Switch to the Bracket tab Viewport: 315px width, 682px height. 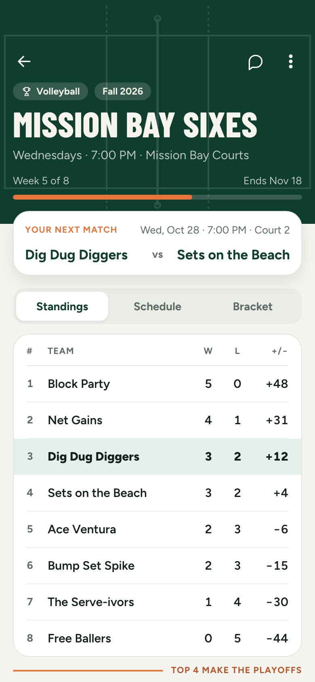click(x=253, y=306)
